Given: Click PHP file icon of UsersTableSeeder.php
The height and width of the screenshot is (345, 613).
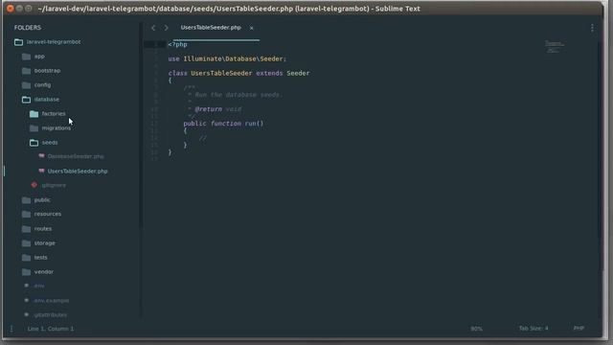Looking at the screenshot, I should [41, 171].
